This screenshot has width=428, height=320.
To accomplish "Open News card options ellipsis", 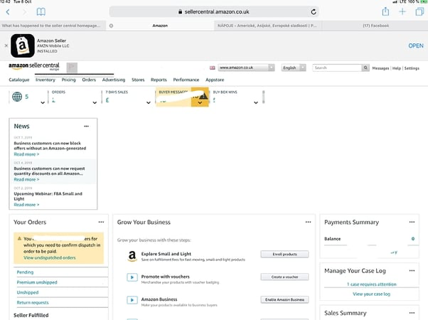I will click(86, 126).
